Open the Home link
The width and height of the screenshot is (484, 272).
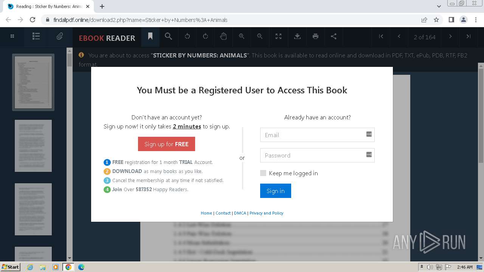coord(206,213)
